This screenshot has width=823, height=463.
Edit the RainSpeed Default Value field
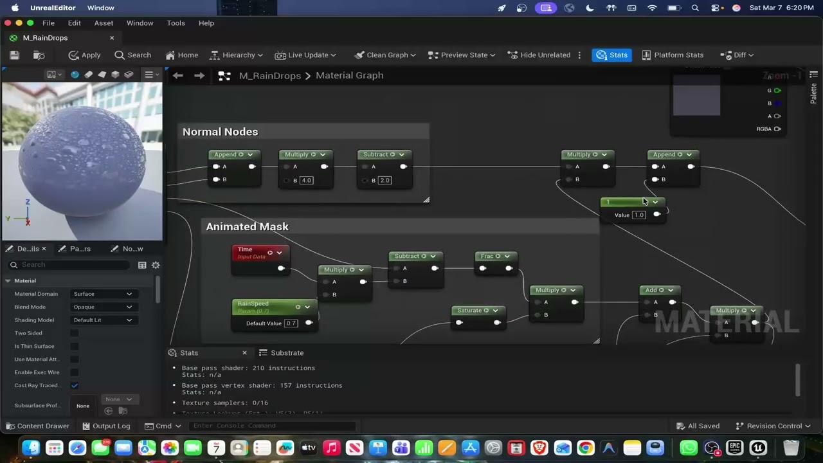tap(291, 323)
